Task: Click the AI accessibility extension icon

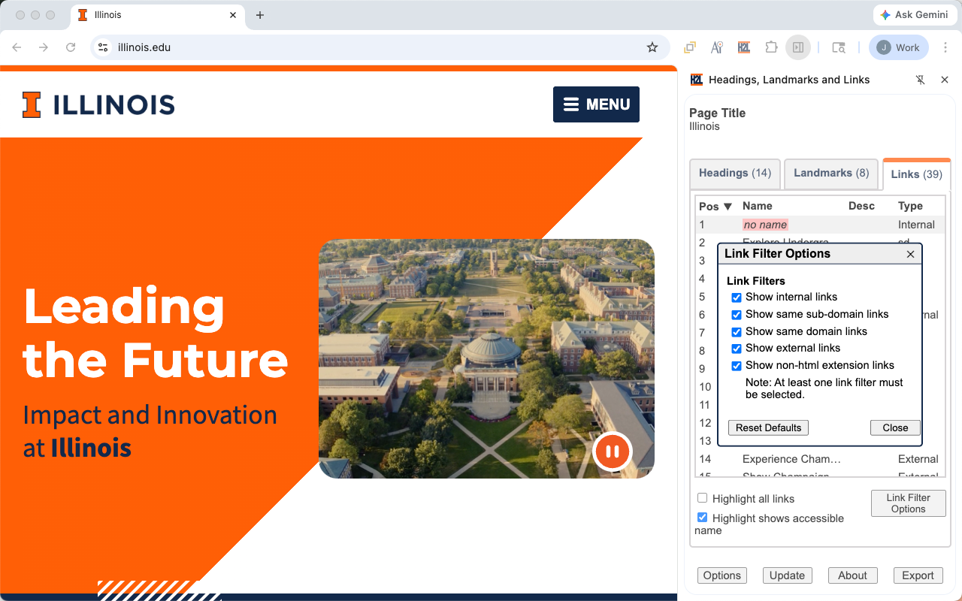Action: pyautogui.click(x=717, y=47)
